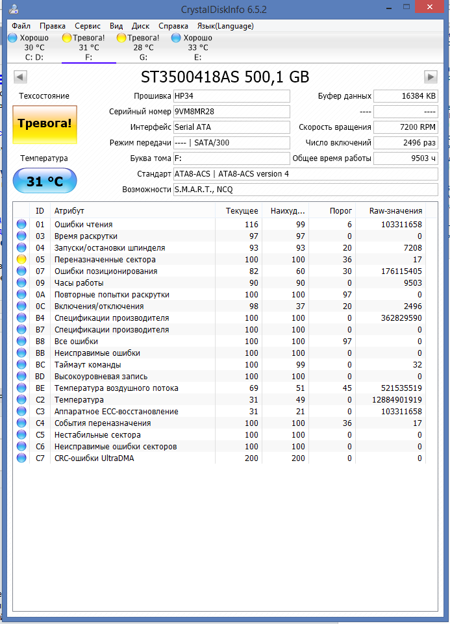Image resolution: width=450 pixels, height=624 pixels.
Task: Click status orb for 07 Ошибки позиционирования
Action: (x=21, y=271)
